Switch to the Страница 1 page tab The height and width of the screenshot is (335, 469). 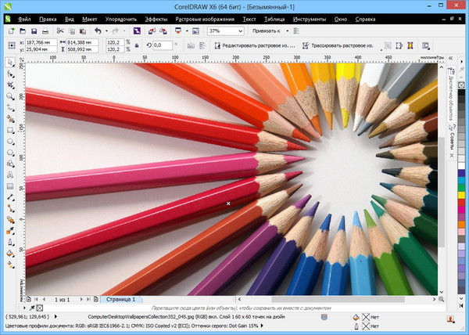pyautogui.click(x=121, y=300)
